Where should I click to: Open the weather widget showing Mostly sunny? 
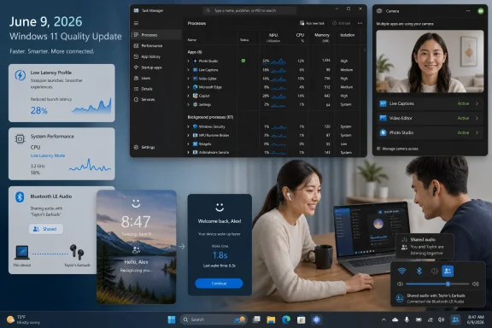[x=24, y=319]
